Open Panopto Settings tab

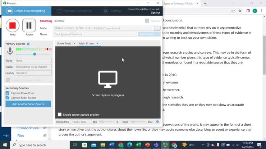[x=113, y=11]
